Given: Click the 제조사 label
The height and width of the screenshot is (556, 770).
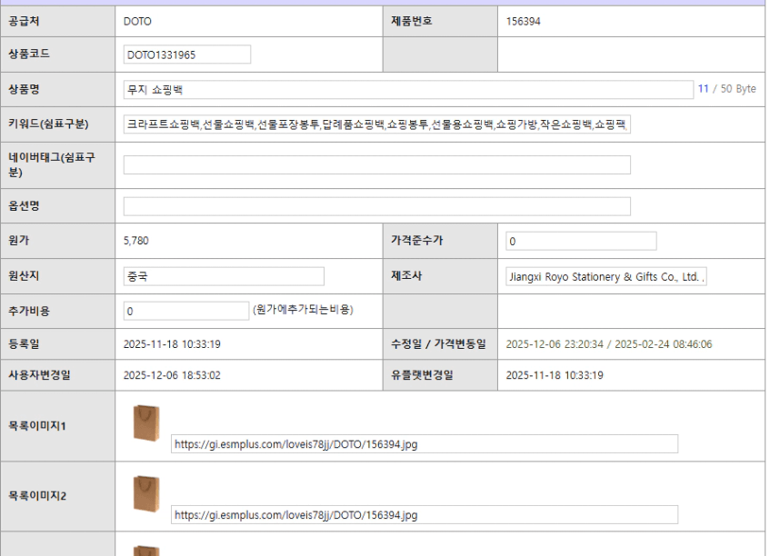Looking at the screenshot, I should tap(406, 275).
